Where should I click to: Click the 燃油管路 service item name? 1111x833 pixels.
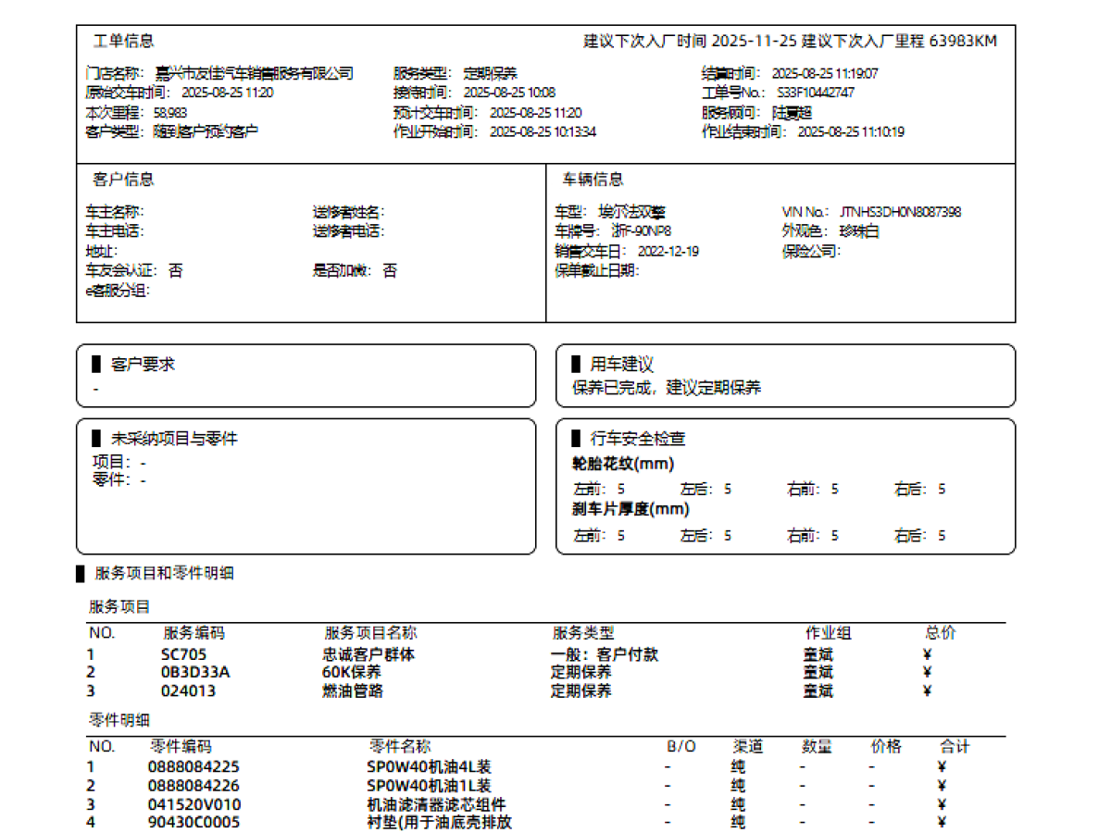[x=352, y=690]
